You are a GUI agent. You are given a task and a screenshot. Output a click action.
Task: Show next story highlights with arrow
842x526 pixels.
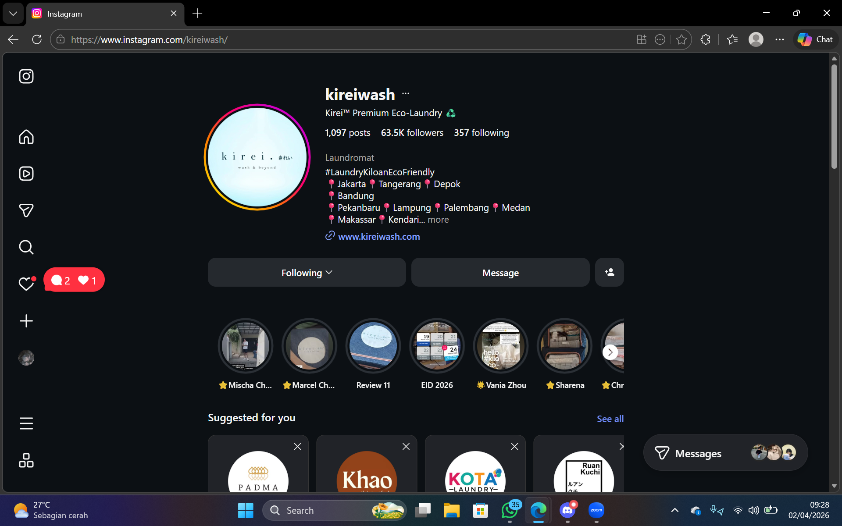[610, 352]
